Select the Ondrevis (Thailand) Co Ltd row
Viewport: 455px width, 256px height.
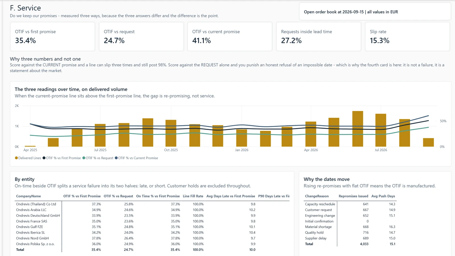coord(152,204)
